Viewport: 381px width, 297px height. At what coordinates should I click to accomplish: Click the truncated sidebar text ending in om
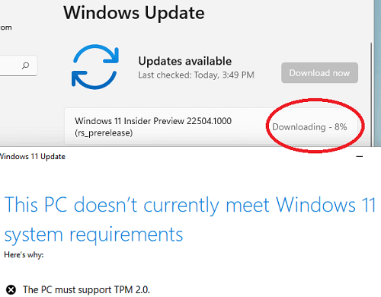coord(6,27)
